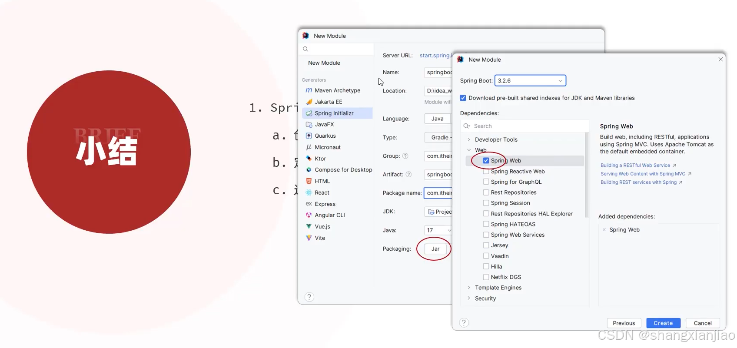Toggle Download pre-built shared indexes checkbox
Image resolution: width=737 pixels, height=348 pixels.
(x=463, y=98)
